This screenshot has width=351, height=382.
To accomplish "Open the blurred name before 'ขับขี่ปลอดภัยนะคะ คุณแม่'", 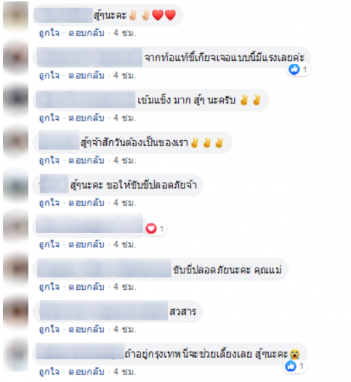I will [104, 268].
